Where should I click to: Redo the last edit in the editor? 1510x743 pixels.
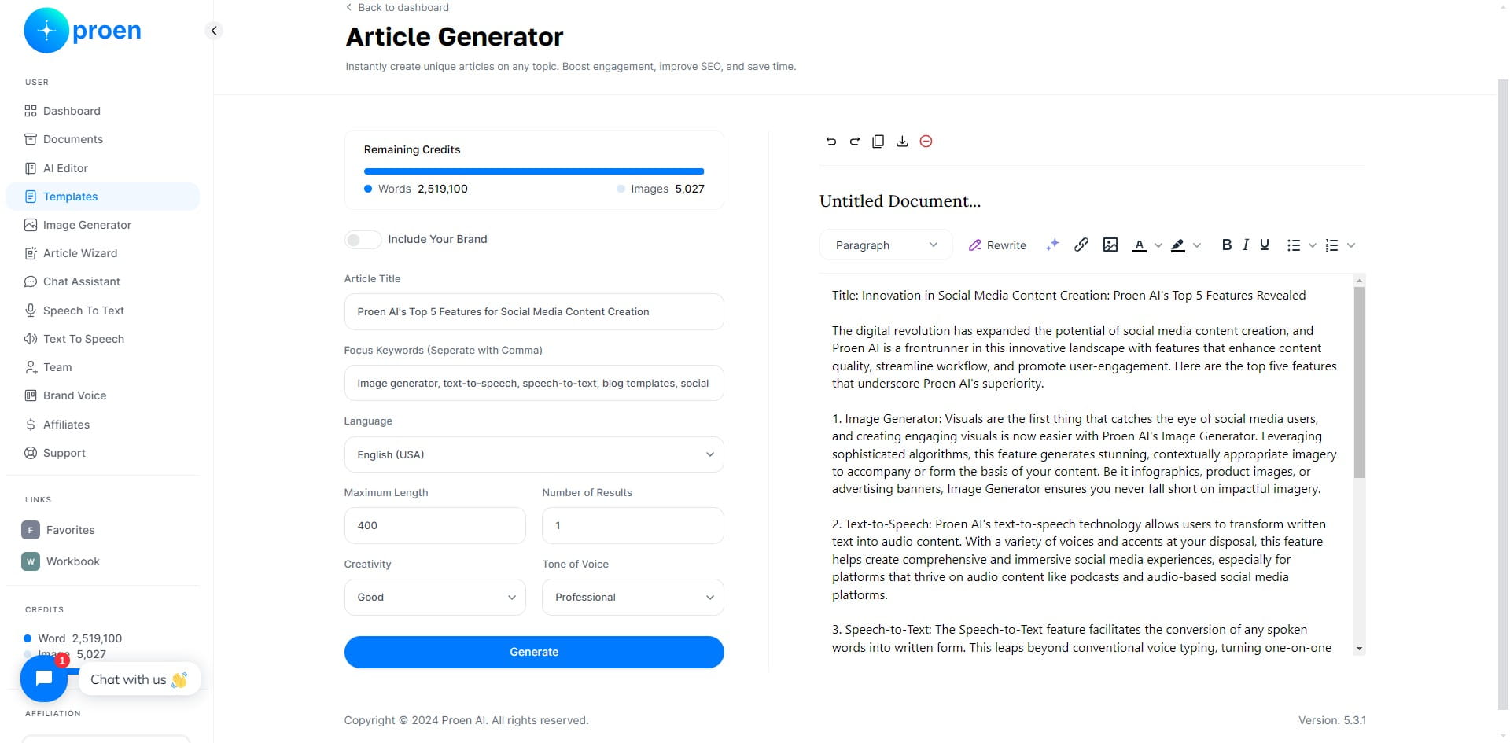854,142
